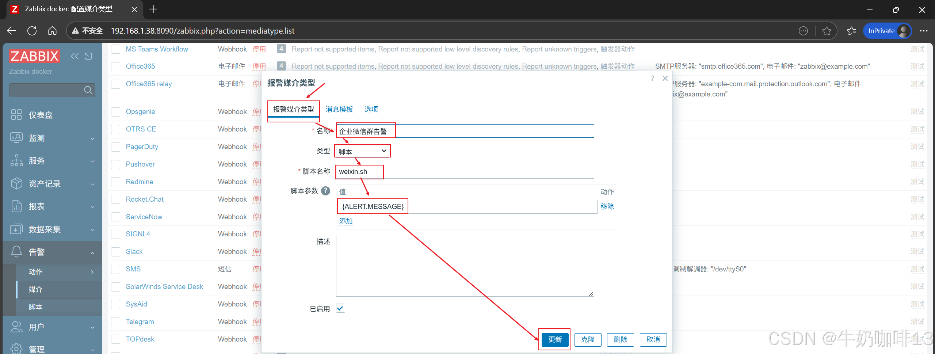Click the 报表 reports icon
This screenshot has height=354, width=935.
[16, 206]
